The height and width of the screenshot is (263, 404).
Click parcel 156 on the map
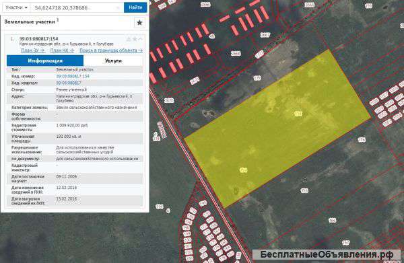pyautogui.click(x=362, y=140)
